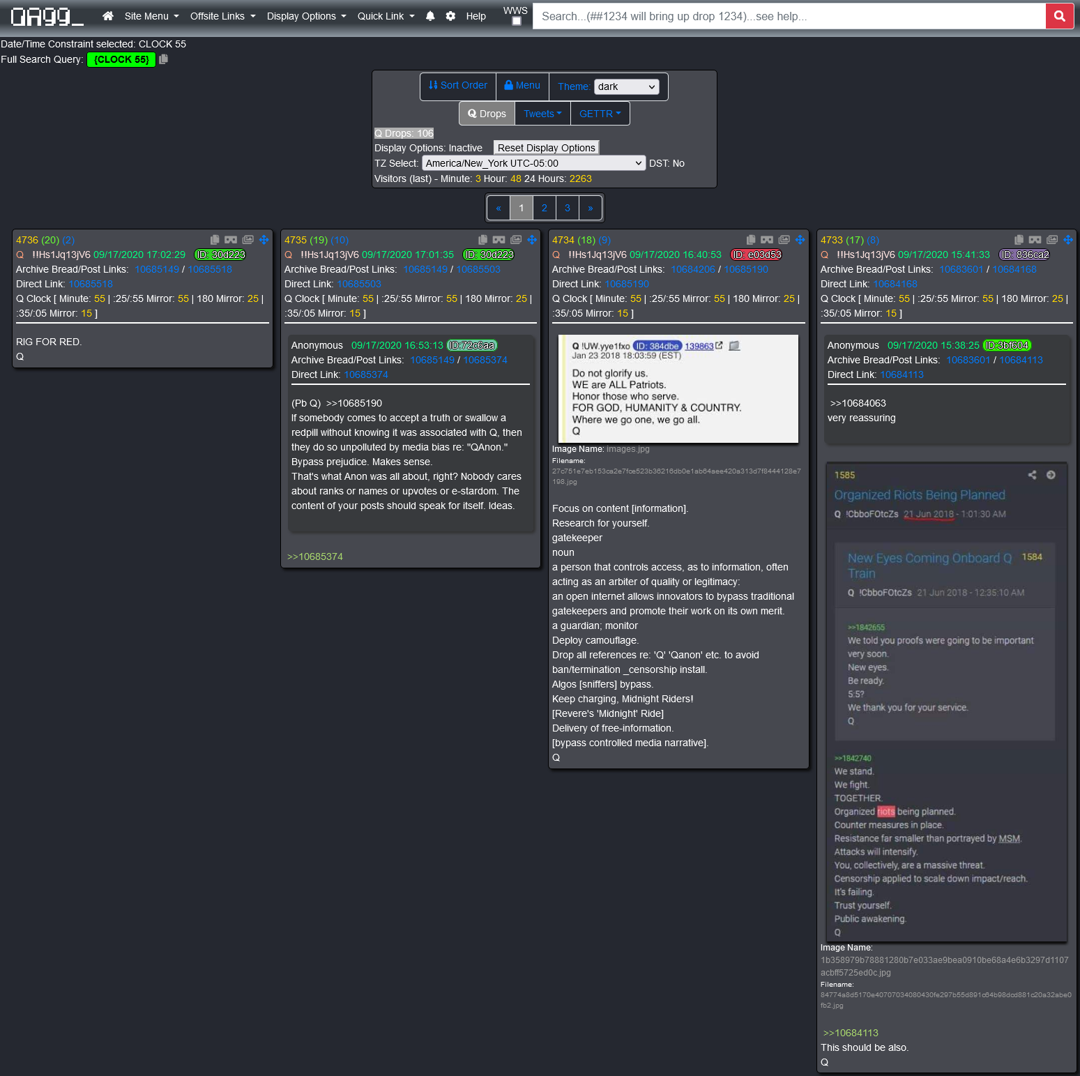
Task: Open the Display Options dropdown
Action: 306,16
